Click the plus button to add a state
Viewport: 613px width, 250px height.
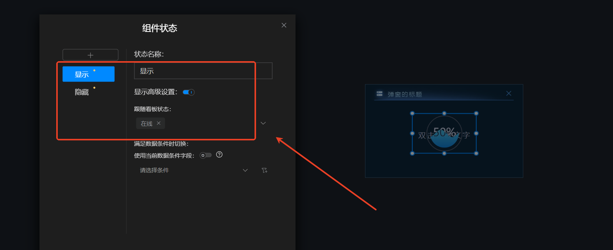(x=90, y=55)
